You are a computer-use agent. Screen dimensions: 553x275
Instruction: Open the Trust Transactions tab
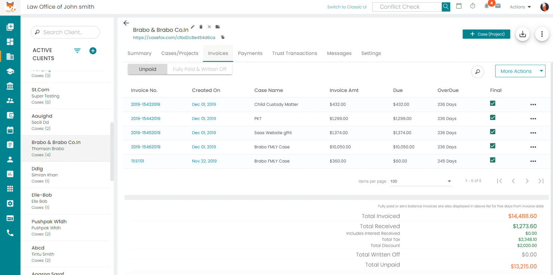pyautogui.click(x=294, y=53)
